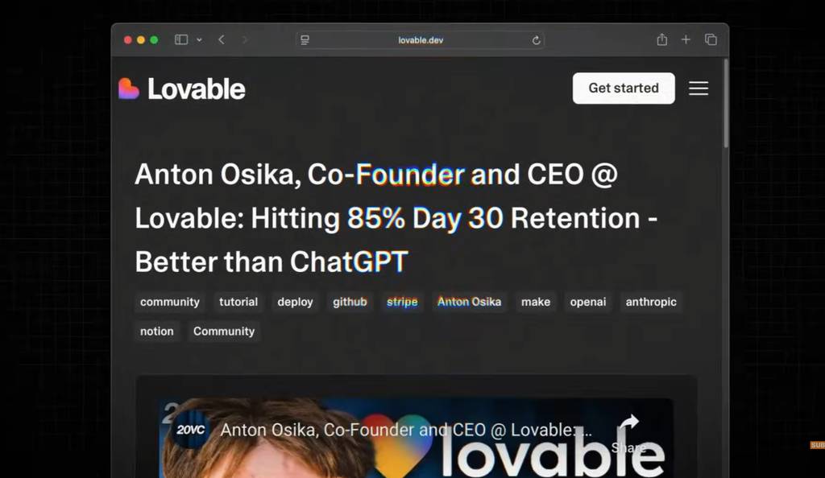Select the tutorial tag
Viewport: 825px width, 478px height.
[x=238, y=302]
